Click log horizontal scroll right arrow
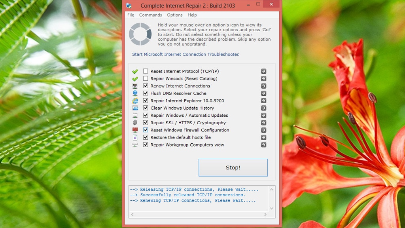 265,215
